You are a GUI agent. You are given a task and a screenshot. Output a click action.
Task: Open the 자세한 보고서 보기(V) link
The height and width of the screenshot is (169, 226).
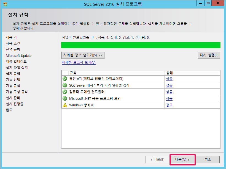pos(79,62)
